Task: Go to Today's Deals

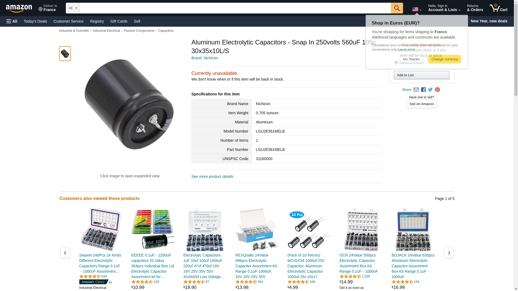Action: (35, 21)
